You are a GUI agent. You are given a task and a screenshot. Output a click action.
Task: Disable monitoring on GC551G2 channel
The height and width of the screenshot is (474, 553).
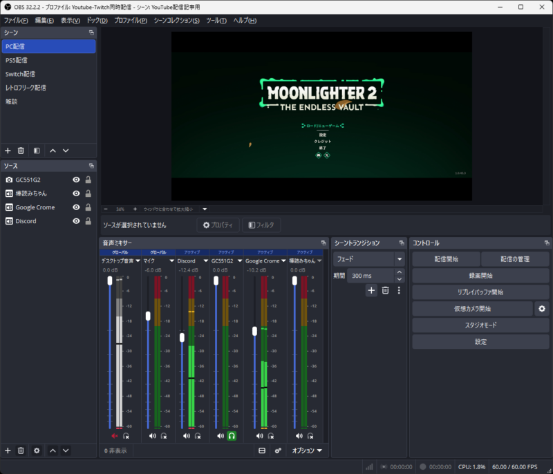click(x=232, y=436)
